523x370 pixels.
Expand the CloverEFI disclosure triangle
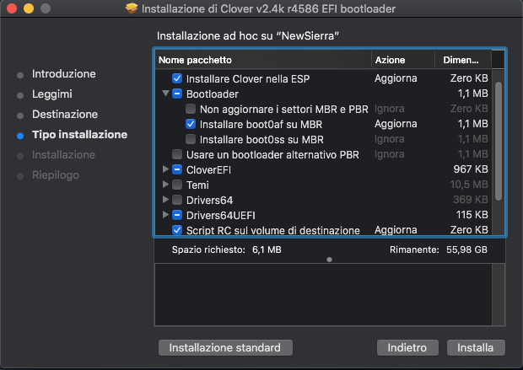pyautogui.click(x=165, y=169)
